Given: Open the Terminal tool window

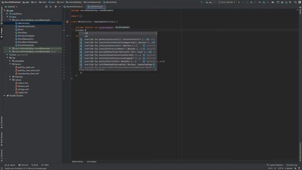Looking at the screenshot, I should tap(23, 165).
